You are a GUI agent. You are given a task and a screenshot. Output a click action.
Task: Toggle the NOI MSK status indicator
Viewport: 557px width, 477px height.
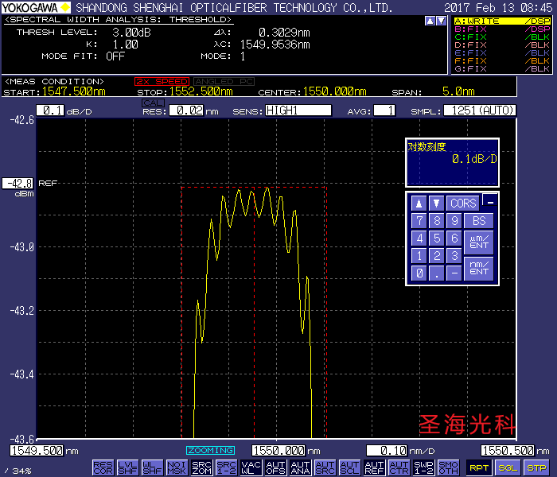click(x=177, y=467)
